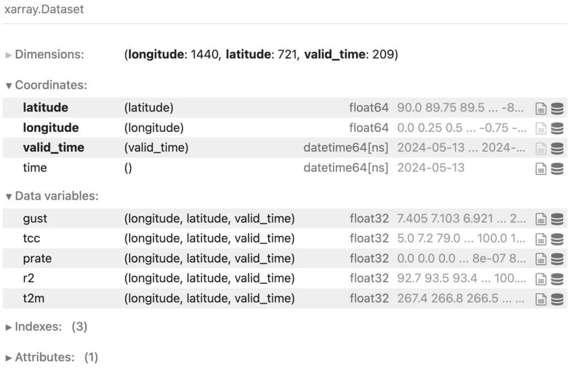Screen dimensions: 579x375
Task: Show data repr for prate variable
Action: (557, 258)
